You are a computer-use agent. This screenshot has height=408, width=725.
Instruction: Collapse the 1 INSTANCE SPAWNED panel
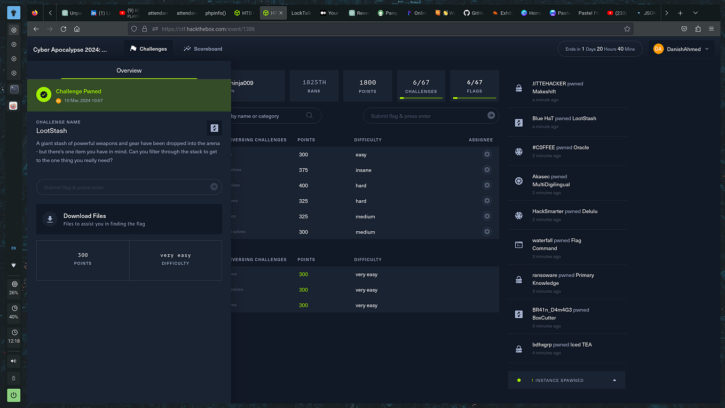(x=613, y=380)
